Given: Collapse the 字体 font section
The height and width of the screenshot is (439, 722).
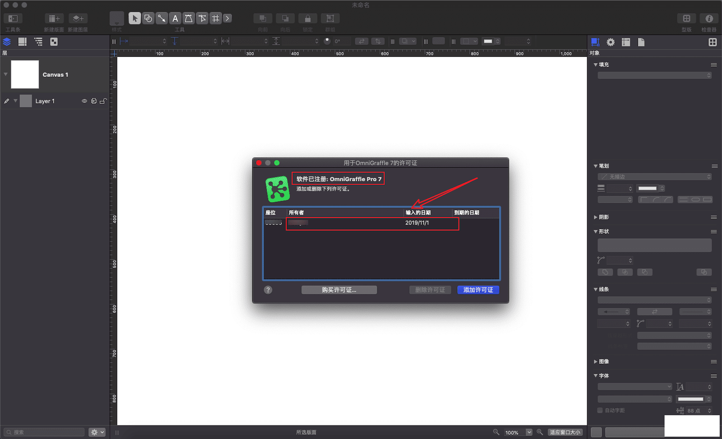Looking at the screenshot, I should click(595, 376).
